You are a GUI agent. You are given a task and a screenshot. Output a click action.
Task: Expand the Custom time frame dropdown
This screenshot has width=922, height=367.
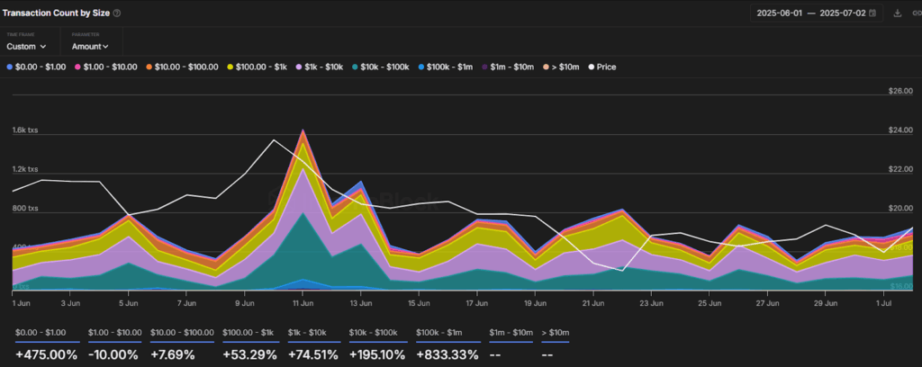click(26, 47)
